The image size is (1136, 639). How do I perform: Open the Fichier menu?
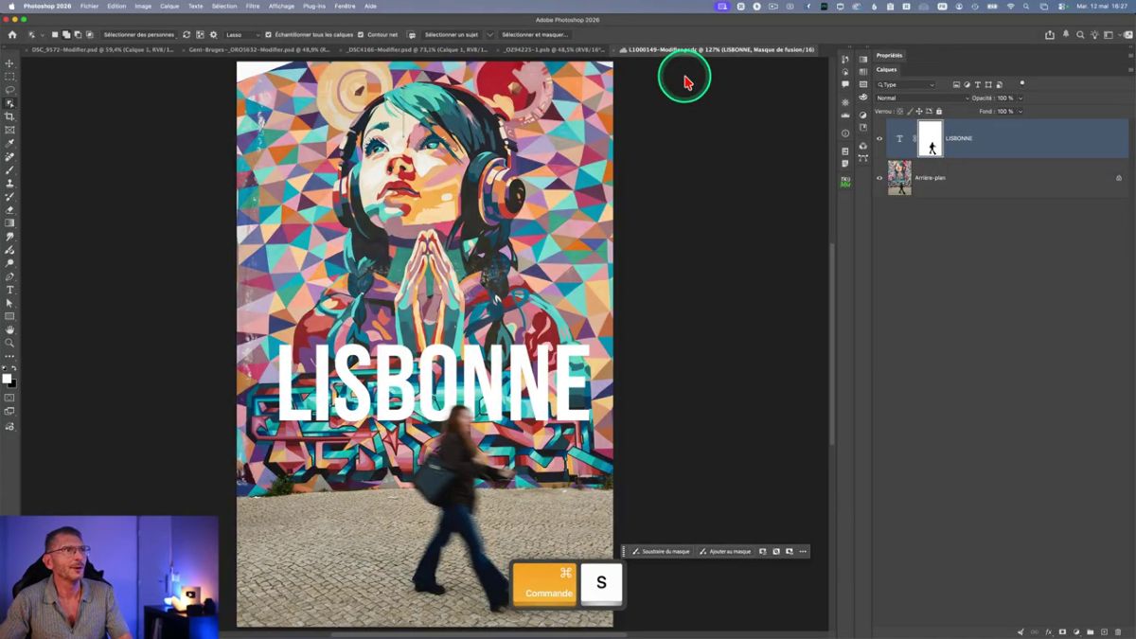coord(89,6)
